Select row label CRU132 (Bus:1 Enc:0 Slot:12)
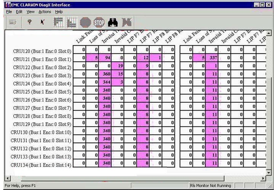274x190 pixels. pyautogui.click(x=41, y=149)
